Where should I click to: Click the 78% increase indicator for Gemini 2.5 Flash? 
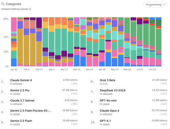click(74, 124)
